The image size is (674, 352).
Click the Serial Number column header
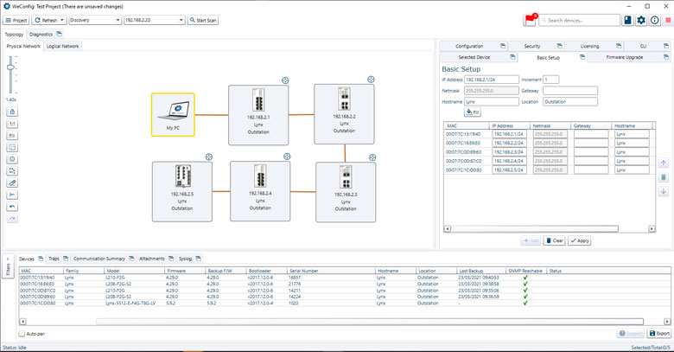click(x=332, y=271)
